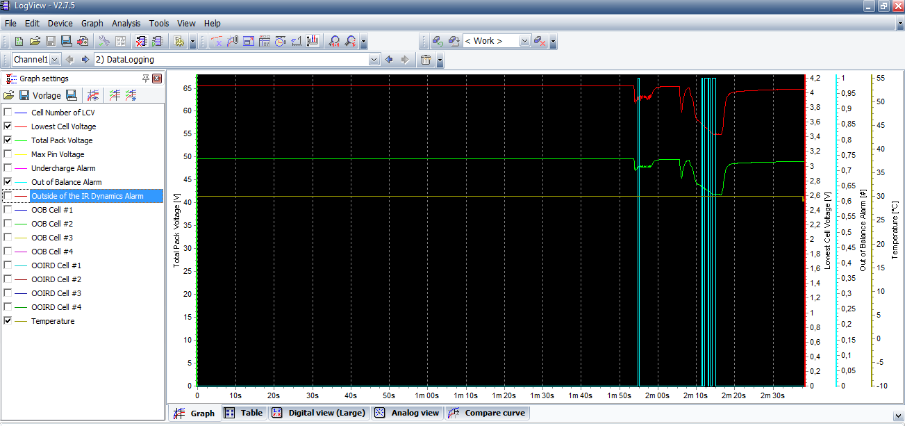
Task: Uncheck the Temperature curve checkbox
Action: [x=8, y=321]
